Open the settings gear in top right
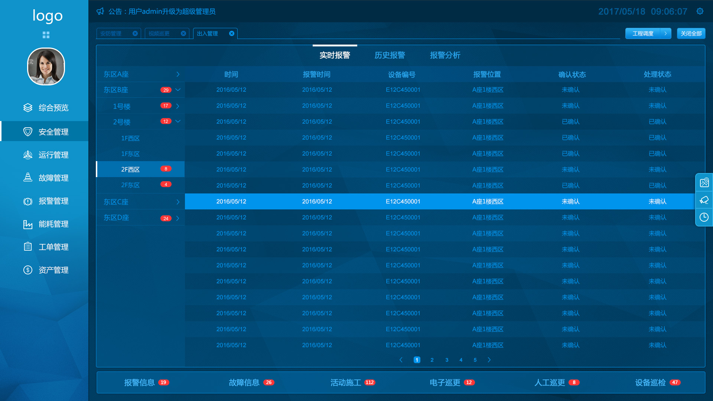713x401 pixels. click(700, 12)
